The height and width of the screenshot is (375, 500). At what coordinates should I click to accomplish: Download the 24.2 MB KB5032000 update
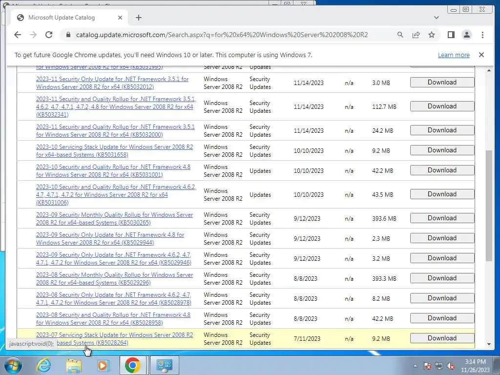click(x=442, y=130)
